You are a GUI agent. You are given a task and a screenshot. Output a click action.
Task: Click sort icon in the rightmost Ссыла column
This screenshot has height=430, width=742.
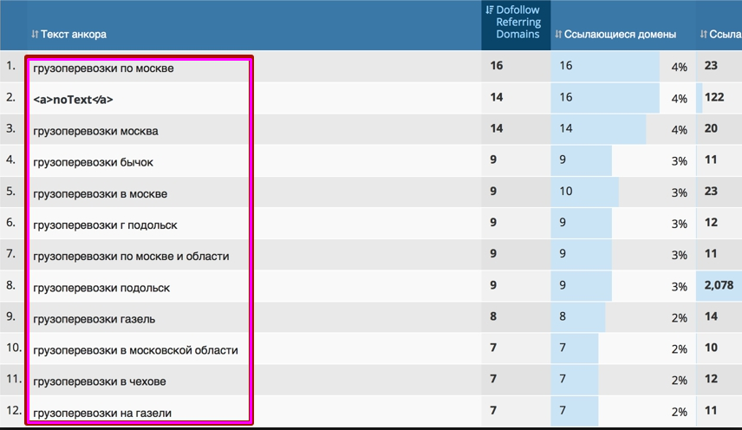(703, 35)
